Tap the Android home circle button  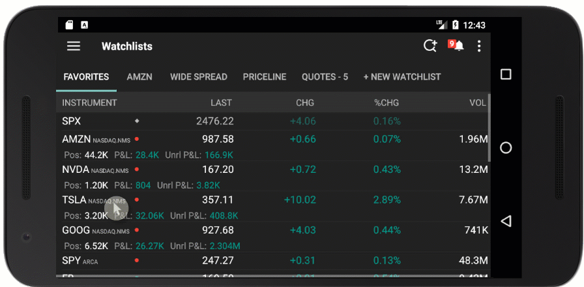point(505,148)
